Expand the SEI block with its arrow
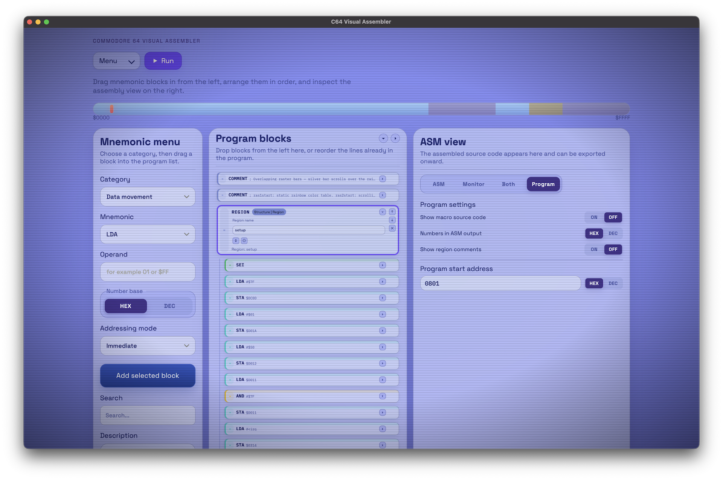Viewport: 723px width, 480px height. 383,265
